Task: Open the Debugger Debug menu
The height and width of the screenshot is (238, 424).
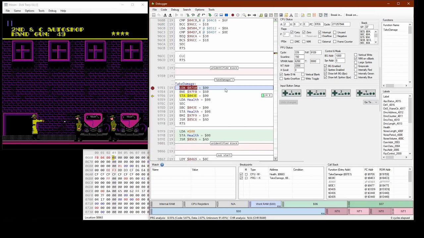Action: [x=175, y=10]
